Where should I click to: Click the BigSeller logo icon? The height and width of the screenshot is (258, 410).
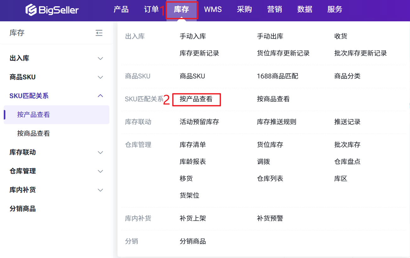[x=31, y=10]
